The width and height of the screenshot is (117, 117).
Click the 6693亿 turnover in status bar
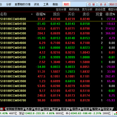[x=60, y=113]
